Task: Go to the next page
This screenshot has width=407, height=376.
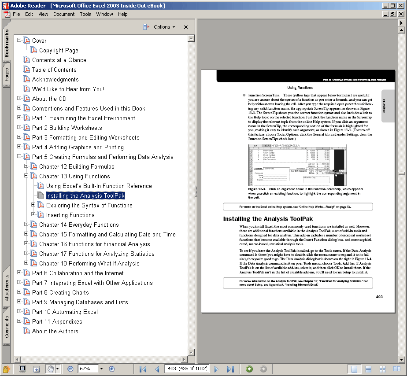Action: (216, 369)
